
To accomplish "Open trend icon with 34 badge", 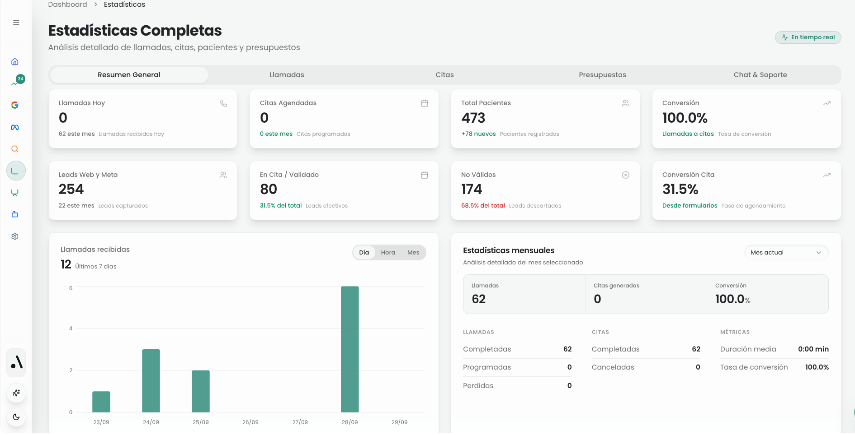I will pos(15,83).
